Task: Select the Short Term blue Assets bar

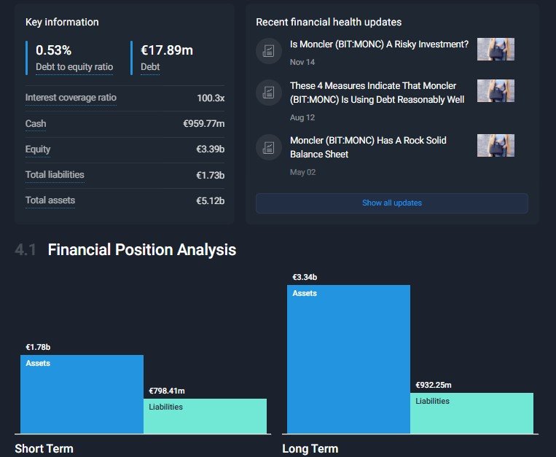Action: [82, 394]
